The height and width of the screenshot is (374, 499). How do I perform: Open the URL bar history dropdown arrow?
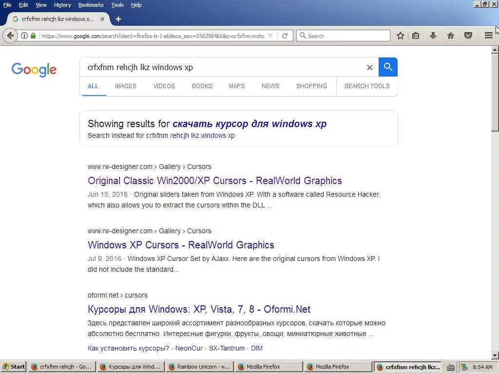click(270, 36)
